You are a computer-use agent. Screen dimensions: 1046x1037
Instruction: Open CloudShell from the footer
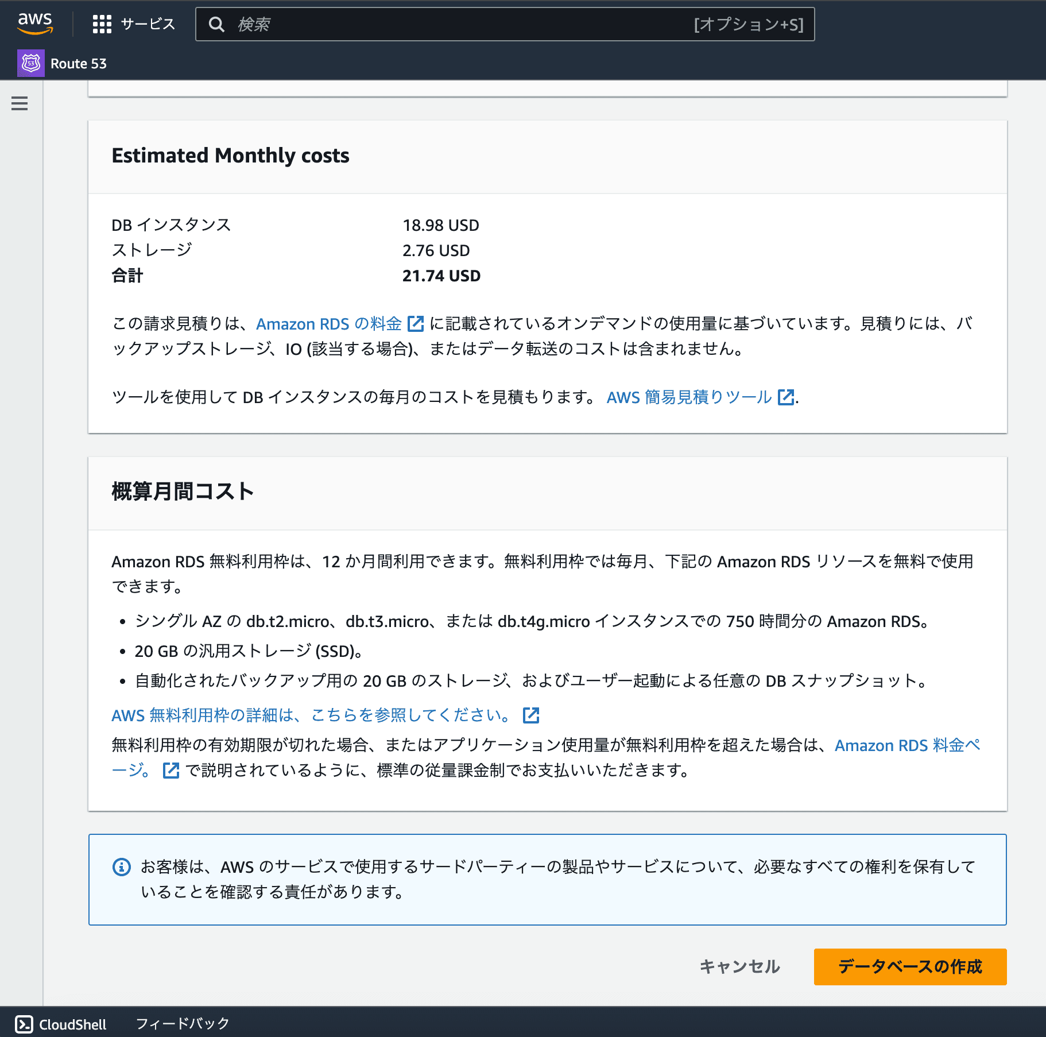73,1024
